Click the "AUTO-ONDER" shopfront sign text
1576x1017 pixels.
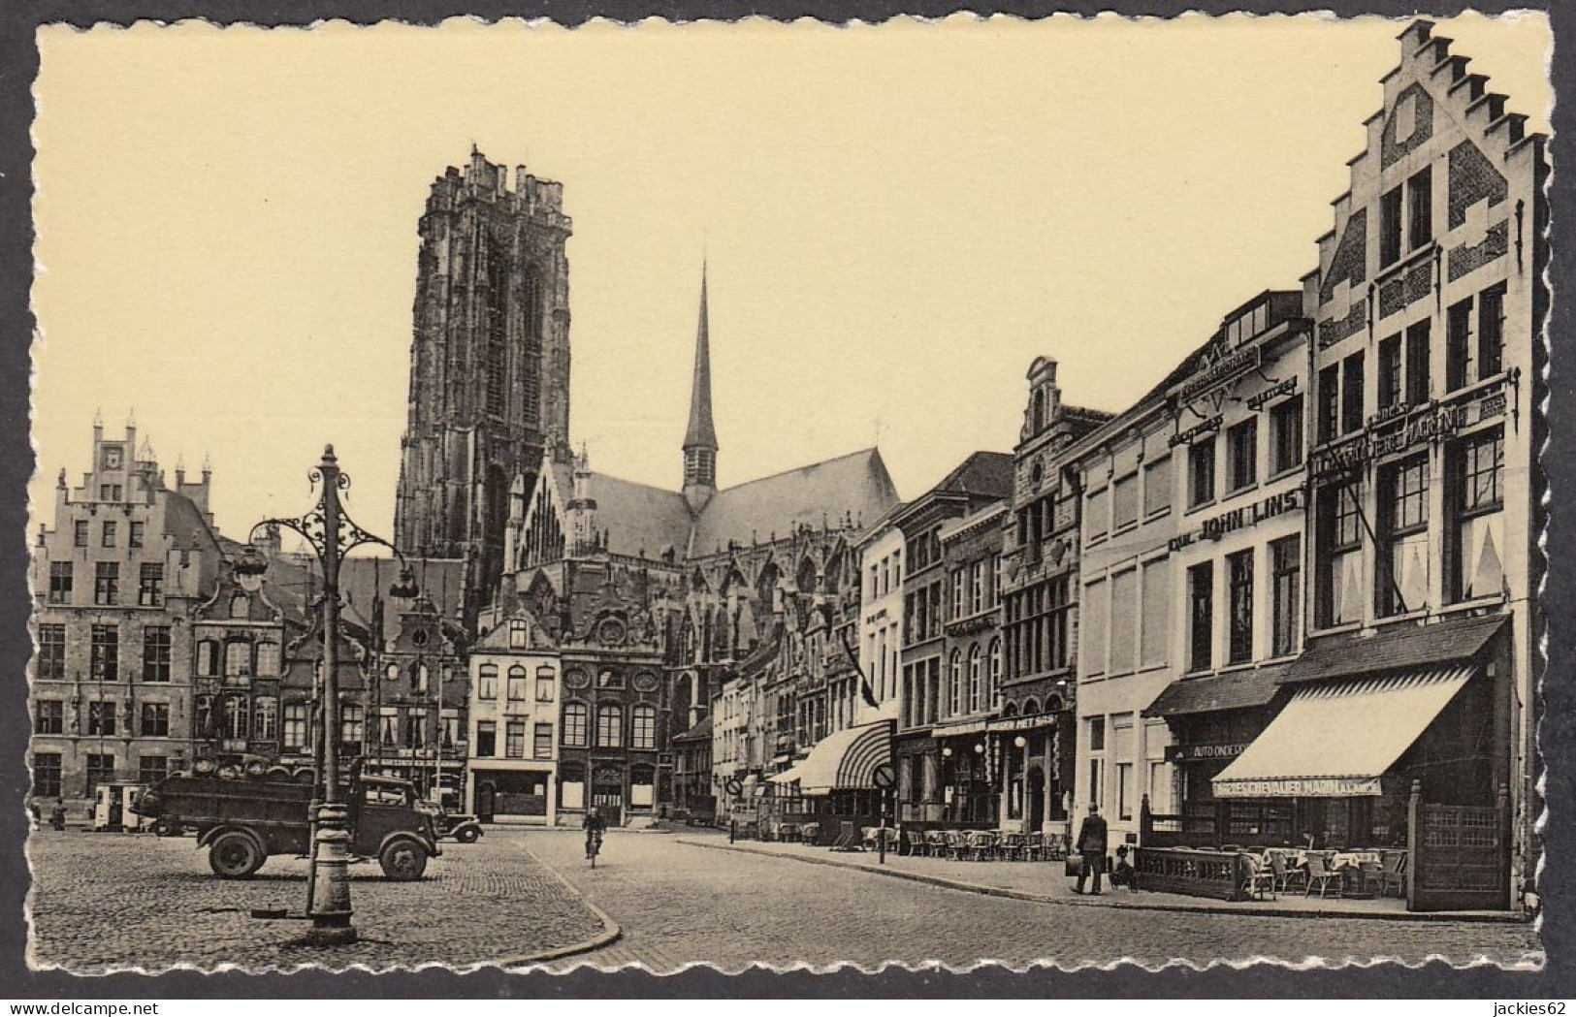pyautogui.click(x=1218, y=750)
